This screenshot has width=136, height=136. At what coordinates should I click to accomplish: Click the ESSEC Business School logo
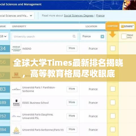(x=16, y=103)
